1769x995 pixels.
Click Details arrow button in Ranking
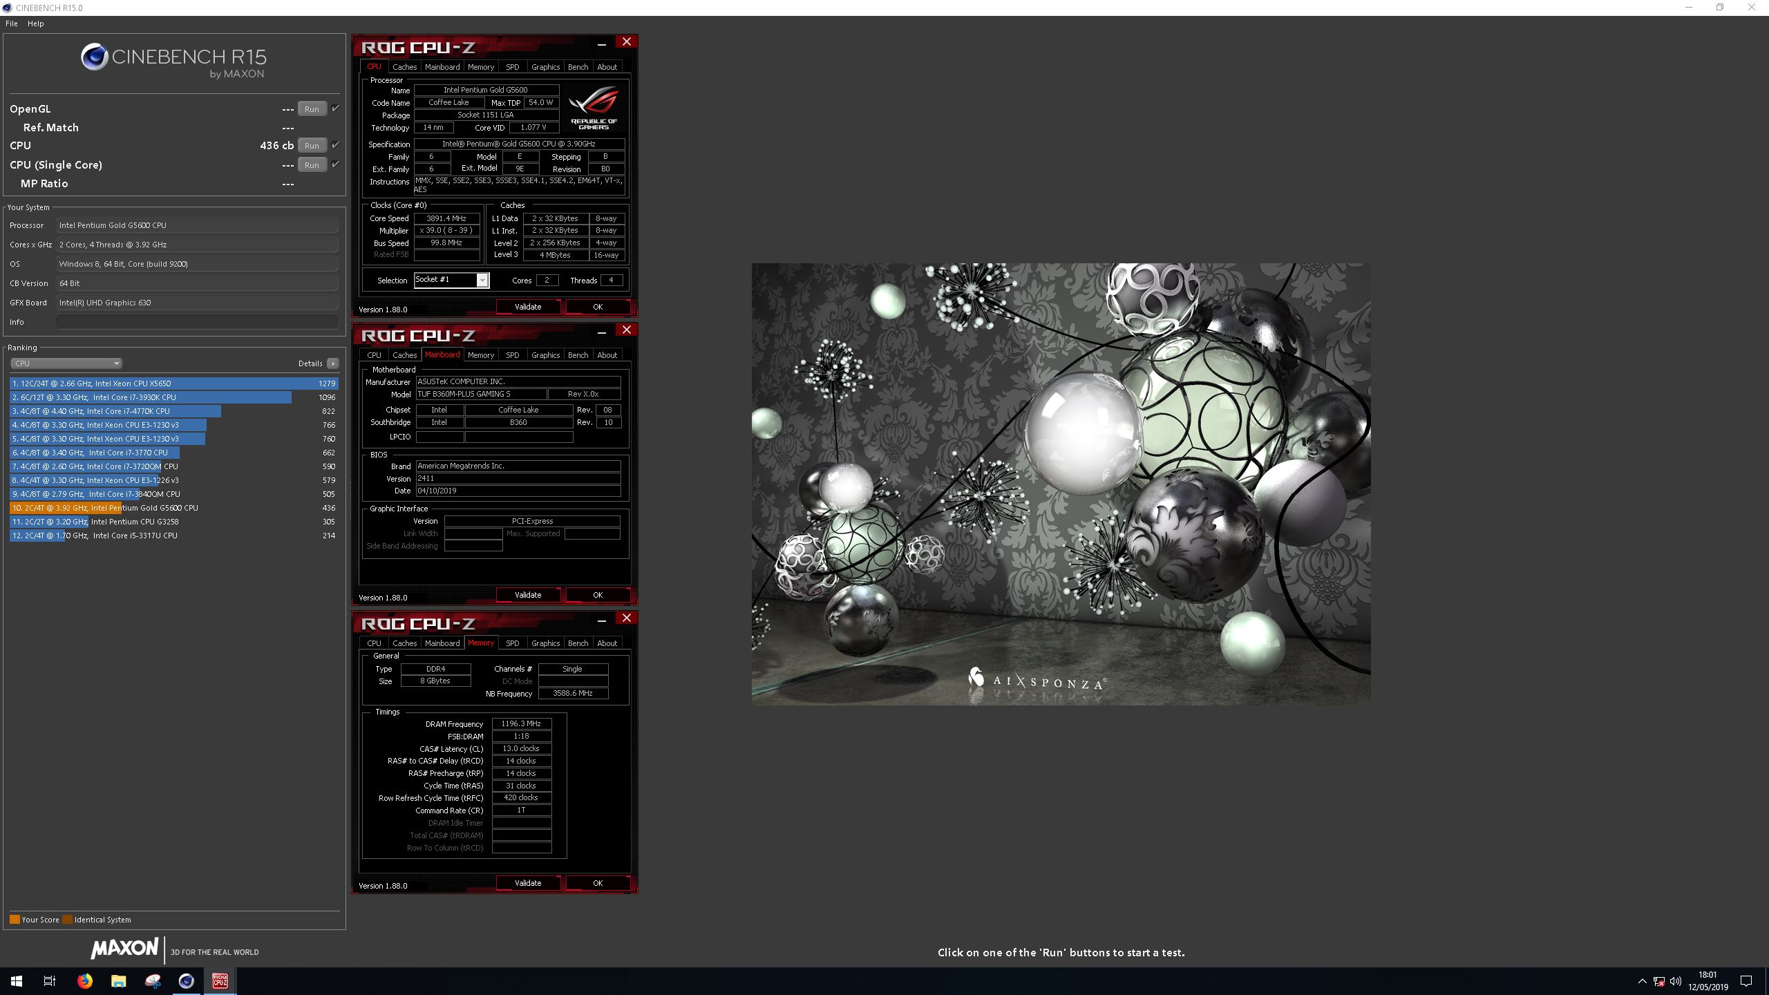[x=333, y=363]
